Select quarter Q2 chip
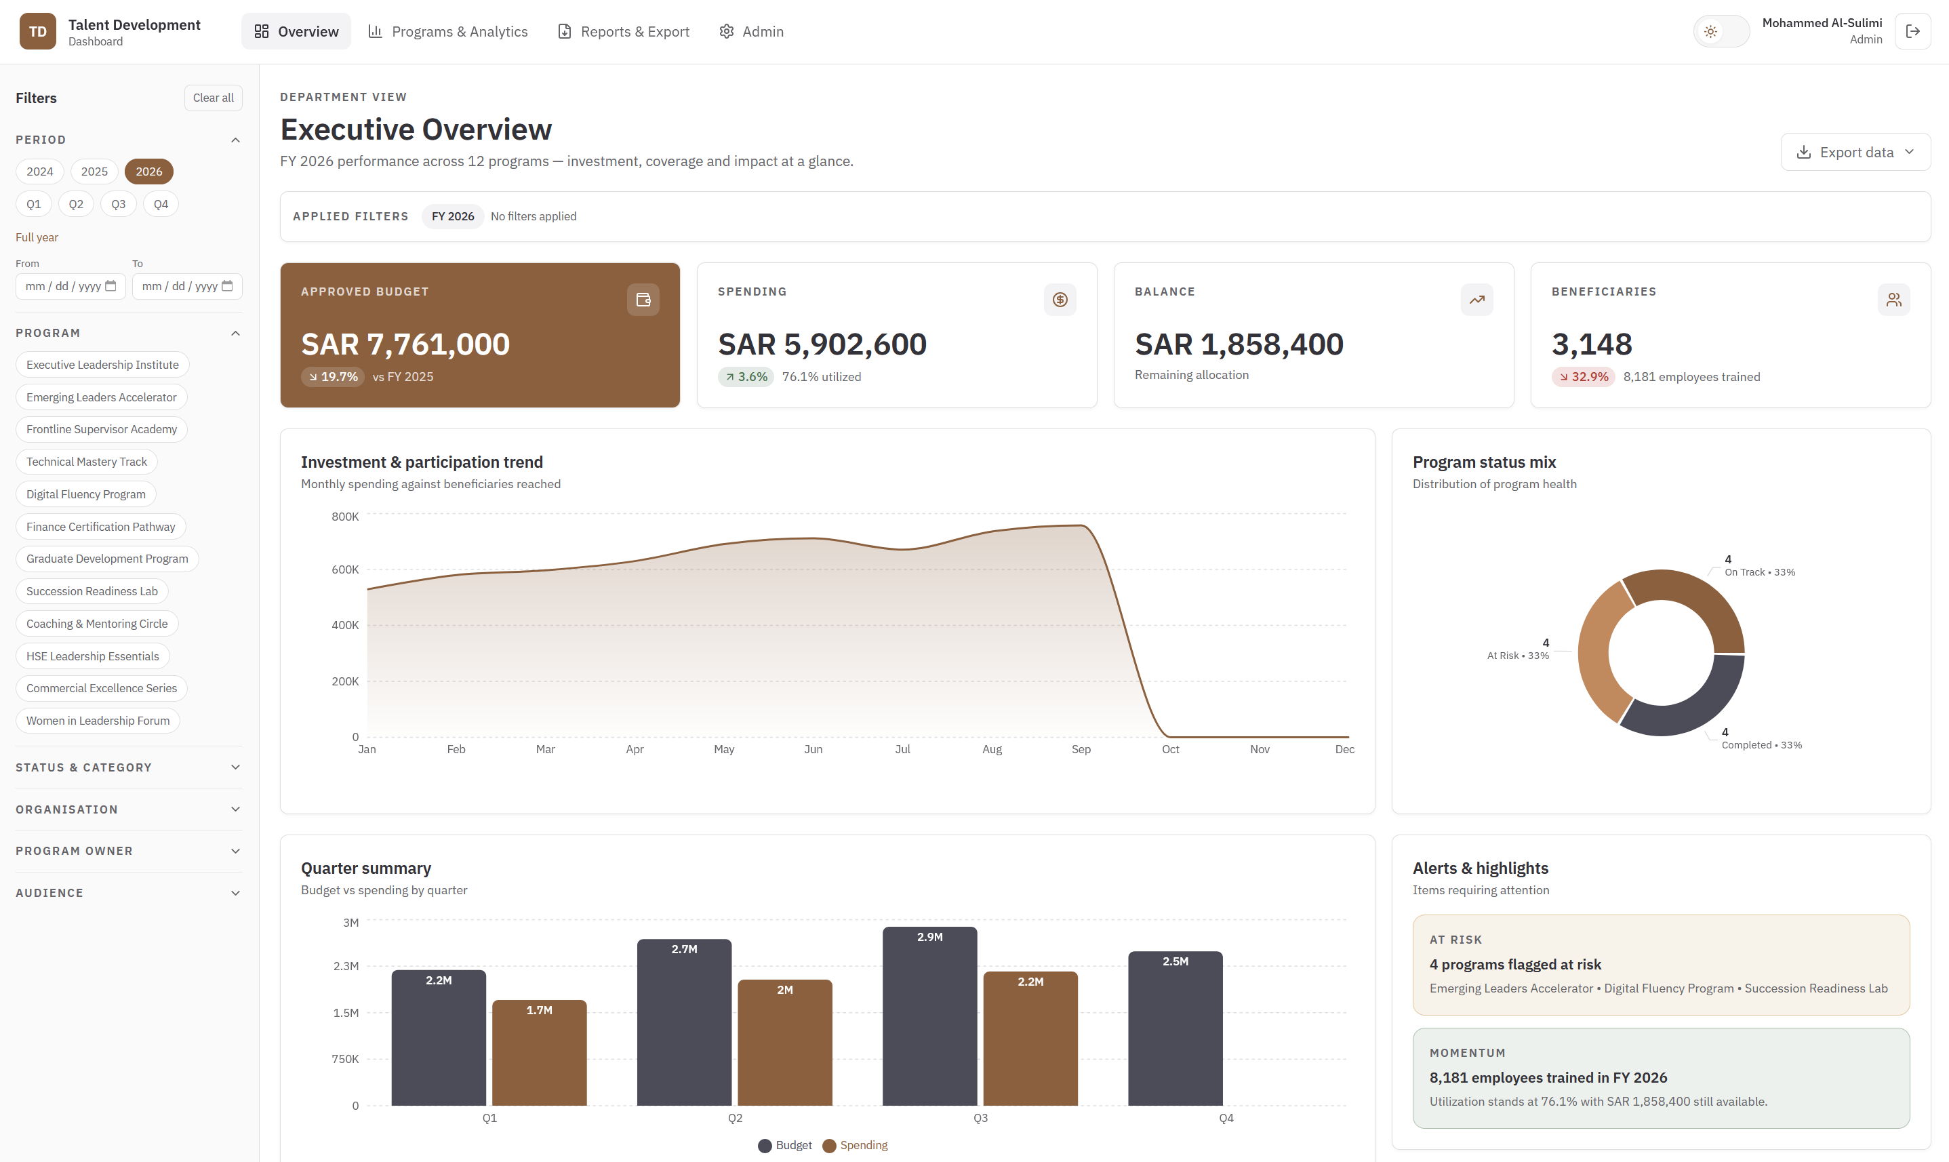The width and height of the screenshot is (1949, 1162). click(x=76, y=204)
